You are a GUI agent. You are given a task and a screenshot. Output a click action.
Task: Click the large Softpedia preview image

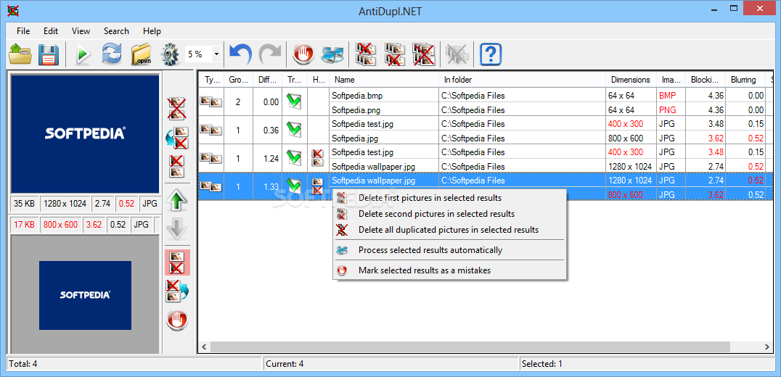[85, 134]
